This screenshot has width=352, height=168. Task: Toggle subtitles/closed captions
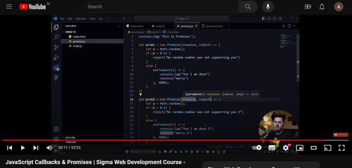coord(271,148)
